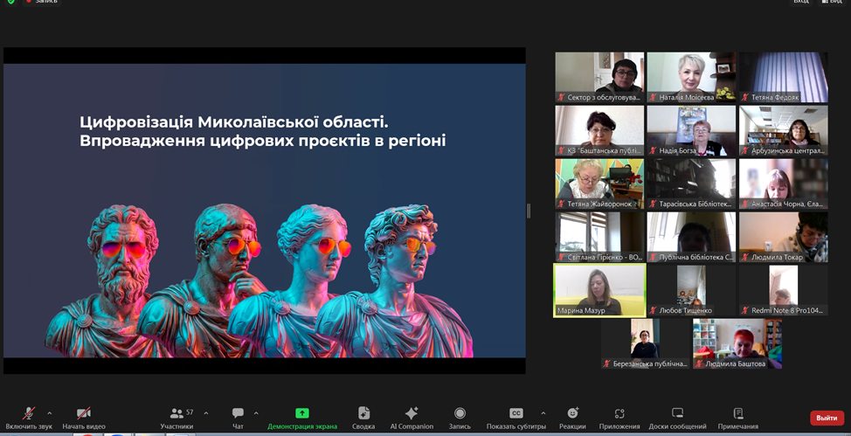This screenshot has width=851, height=436.
Task: Expand the options arrow next to Участники
Action: tap(205, 413)
